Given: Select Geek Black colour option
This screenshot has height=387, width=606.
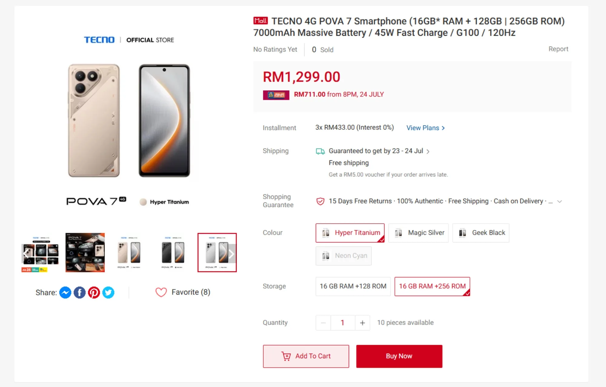Looking at the screenshot, I should tap(481, 233).
